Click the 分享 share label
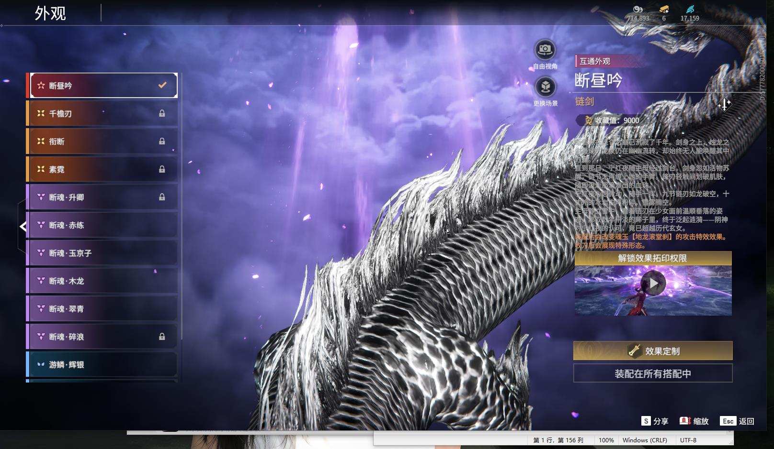Screen dimensions: 774x449 661,421
